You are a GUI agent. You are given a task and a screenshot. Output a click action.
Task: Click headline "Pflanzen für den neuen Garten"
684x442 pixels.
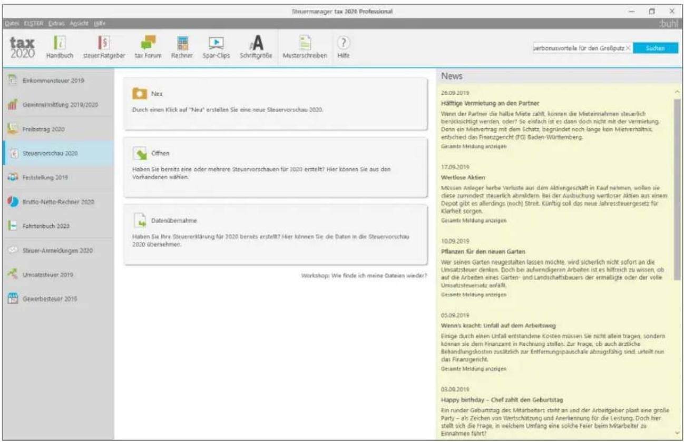(484, 252)
